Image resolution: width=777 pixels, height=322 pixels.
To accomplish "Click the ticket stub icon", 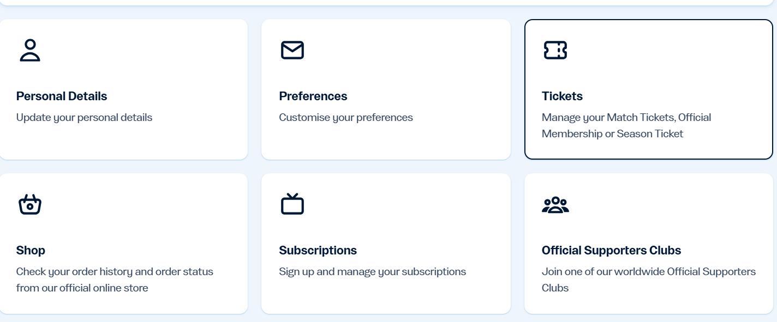I will pos(555,50).
